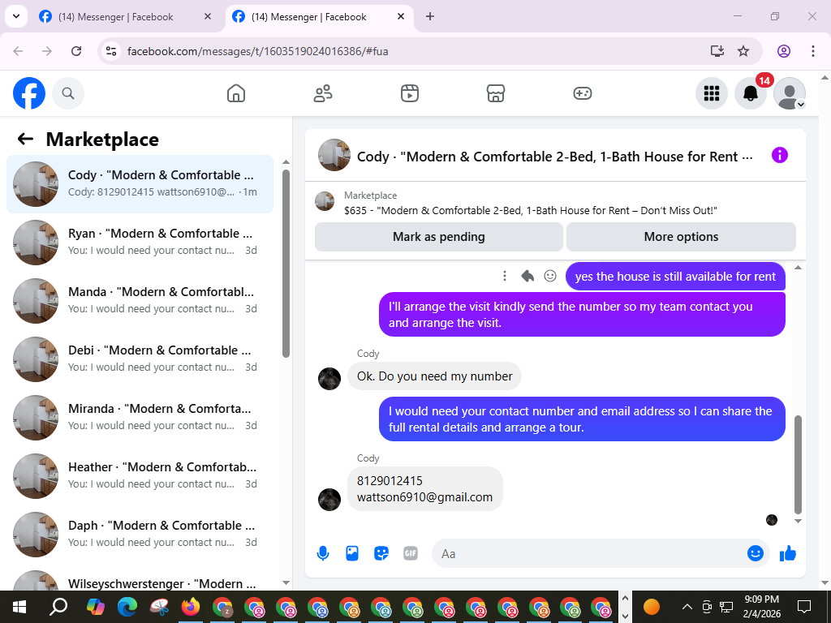Open the nine-dot Menu grid icon
Screen dimensions: 831x623
[x=711, y=94]
